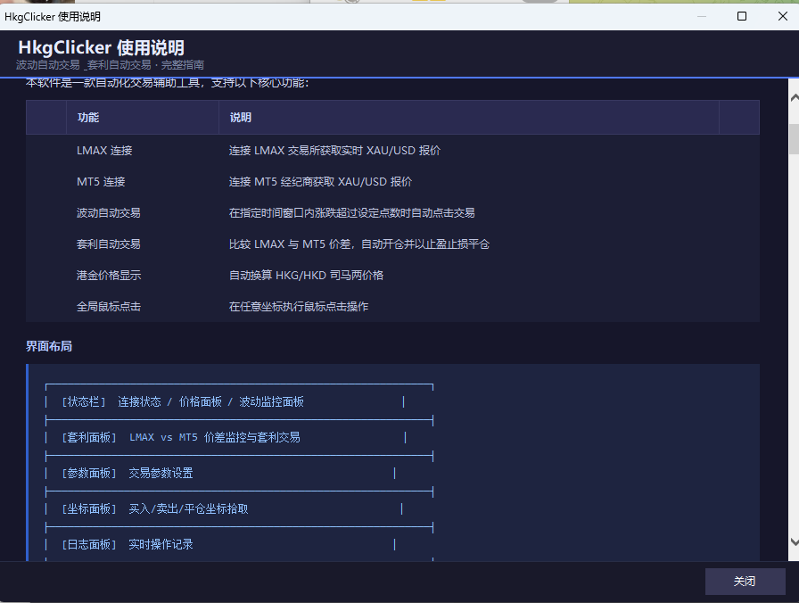Click the [坐标面板] 买入/卖出/平仓坐标拾取 line
Image resolution: width=799 pixels, height=603 pixels.
tap(155, 508)
